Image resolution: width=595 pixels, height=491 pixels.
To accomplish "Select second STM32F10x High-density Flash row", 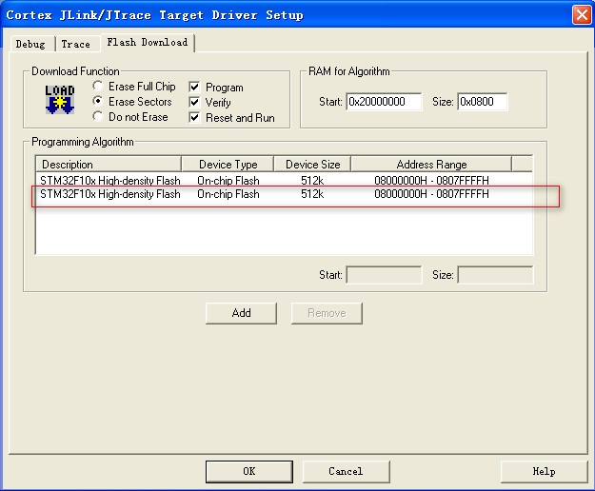I will 109,194.
